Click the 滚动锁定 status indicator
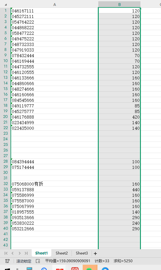 click(24, 261)
